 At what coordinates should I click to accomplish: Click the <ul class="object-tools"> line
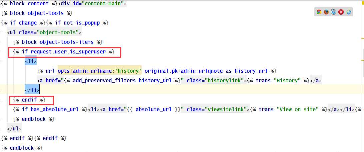coord(44,32)
